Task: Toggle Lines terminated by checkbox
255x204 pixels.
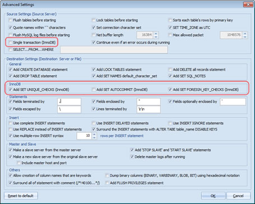Action: pos(94,109)
